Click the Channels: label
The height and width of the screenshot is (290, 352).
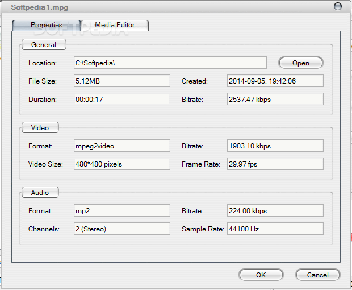coord(44,229)
